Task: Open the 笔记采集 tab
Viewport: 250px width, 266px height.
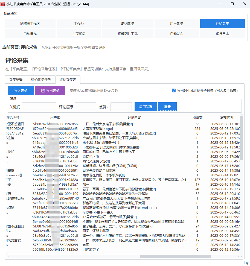Action: 128,24
